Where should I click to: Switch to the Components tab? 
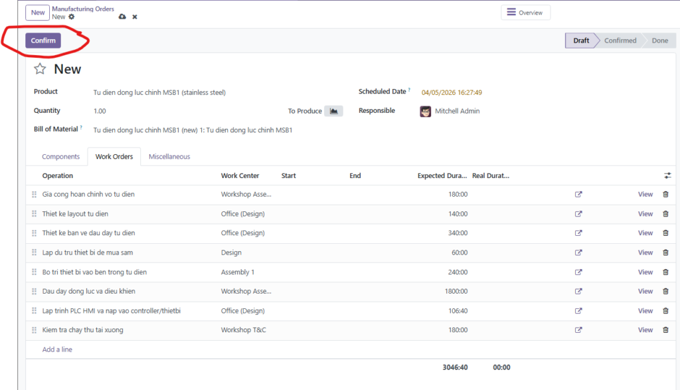[60, 157]
